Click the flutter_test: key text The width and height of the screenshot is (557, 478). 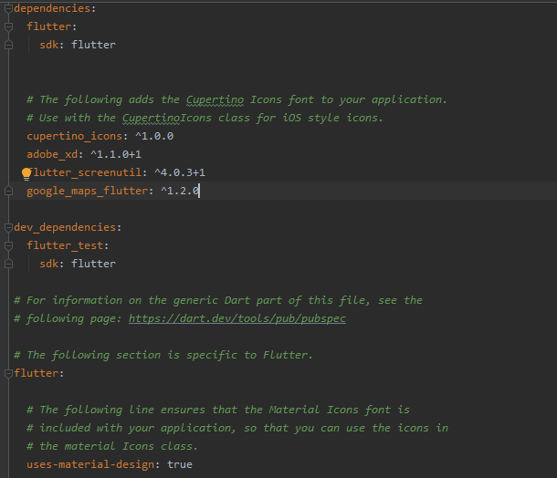tap(68, 245)
